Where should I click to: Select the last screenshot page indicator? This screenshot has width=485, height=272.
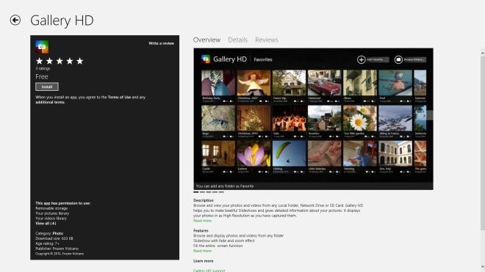(221, 192)
